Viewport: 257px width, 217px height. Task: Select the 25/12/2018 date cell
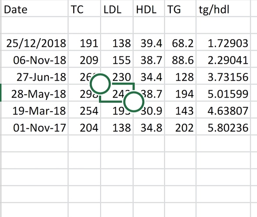tap(34, 42)
